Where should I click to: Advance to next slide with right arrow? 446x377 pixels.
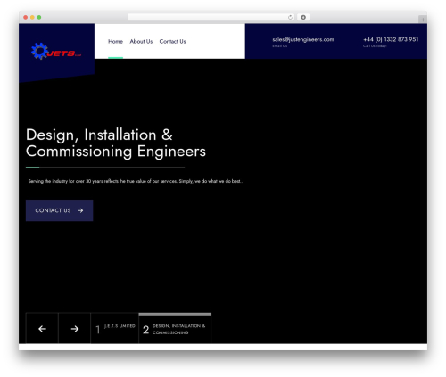click(75, 329)
